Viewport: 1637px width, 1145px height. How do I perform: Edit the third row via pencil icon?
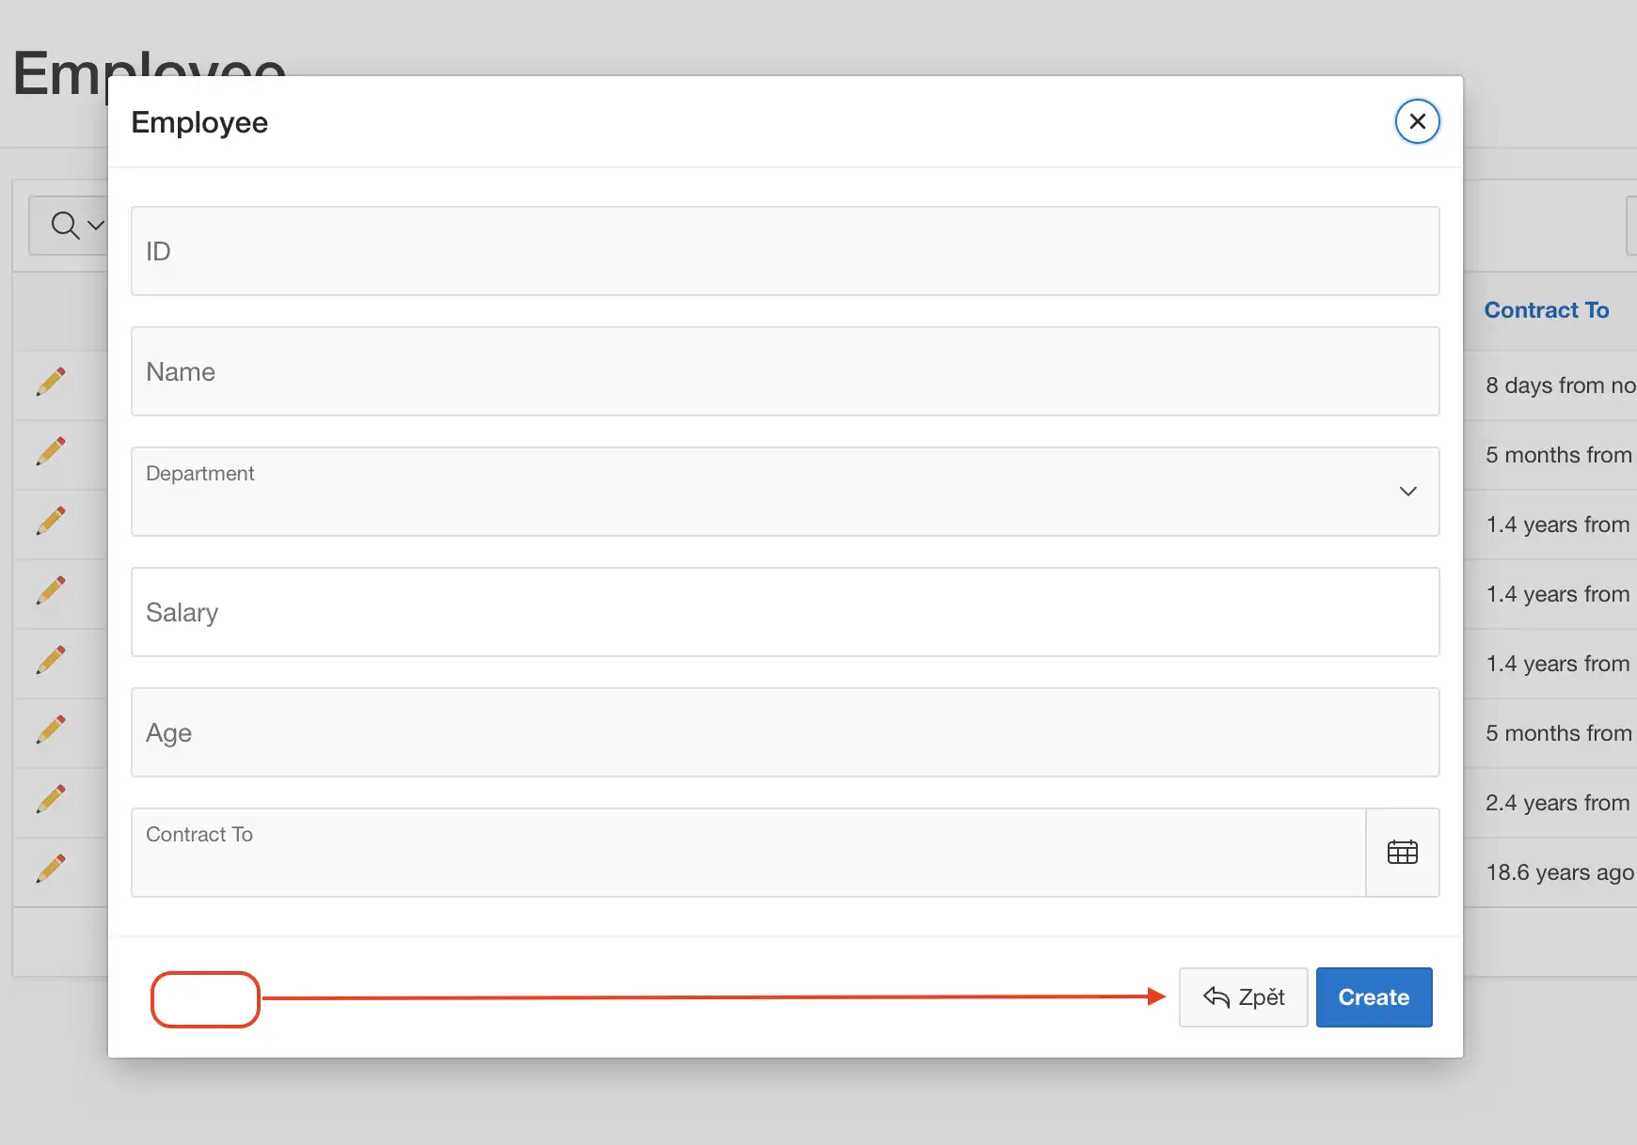pos(51,521)
